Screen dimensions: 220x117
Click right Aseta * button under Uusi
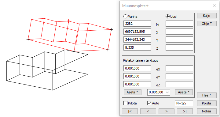[x=184, y=92]
